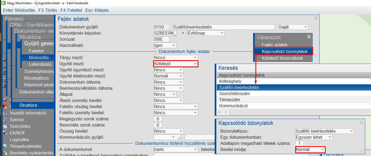Click Lekérdezés in Gyűjtő menu
The image size is (371, 156).
pos(40,64)
